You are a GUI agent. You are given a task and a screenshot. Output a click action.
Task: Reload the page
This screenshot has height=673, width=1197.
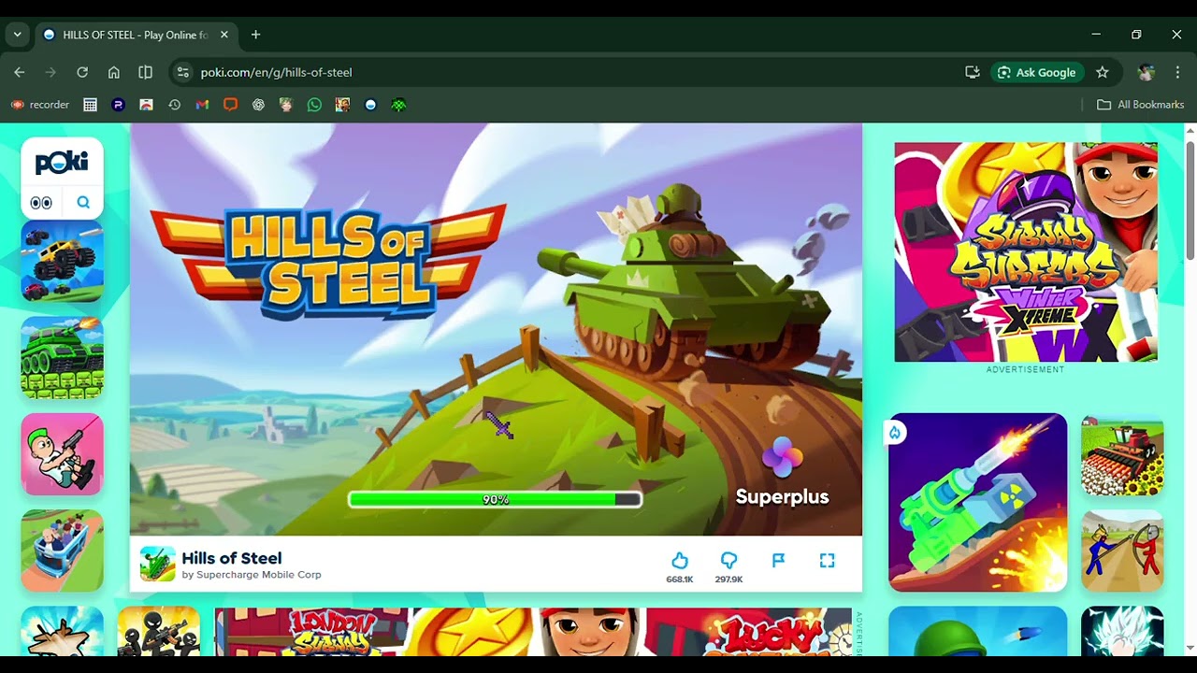pos(82,72)
